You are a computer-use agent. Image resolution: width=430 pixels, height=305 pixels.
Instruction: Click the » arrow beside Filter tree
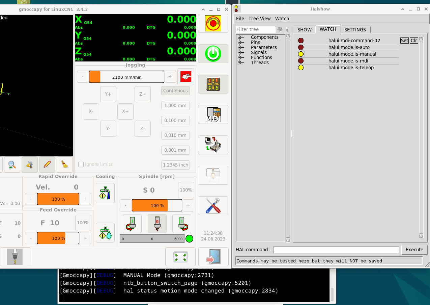(287, 29)
